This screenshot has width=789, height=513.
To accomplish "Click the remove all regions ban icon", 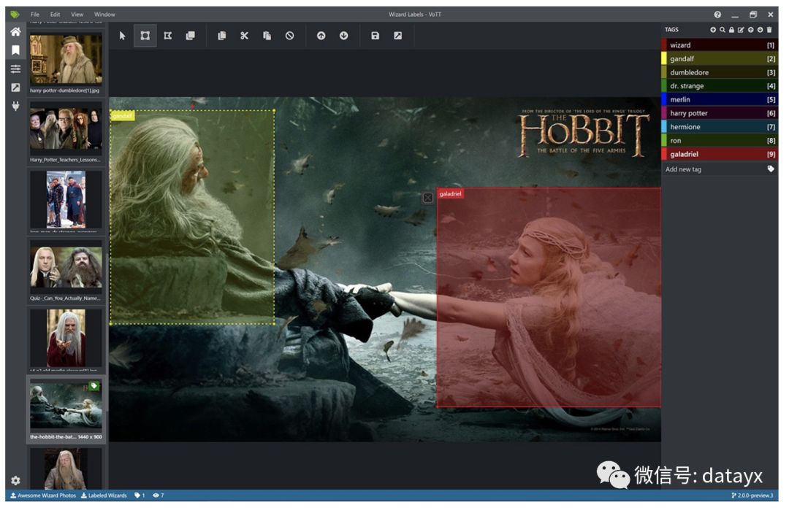I will [289, 35].
